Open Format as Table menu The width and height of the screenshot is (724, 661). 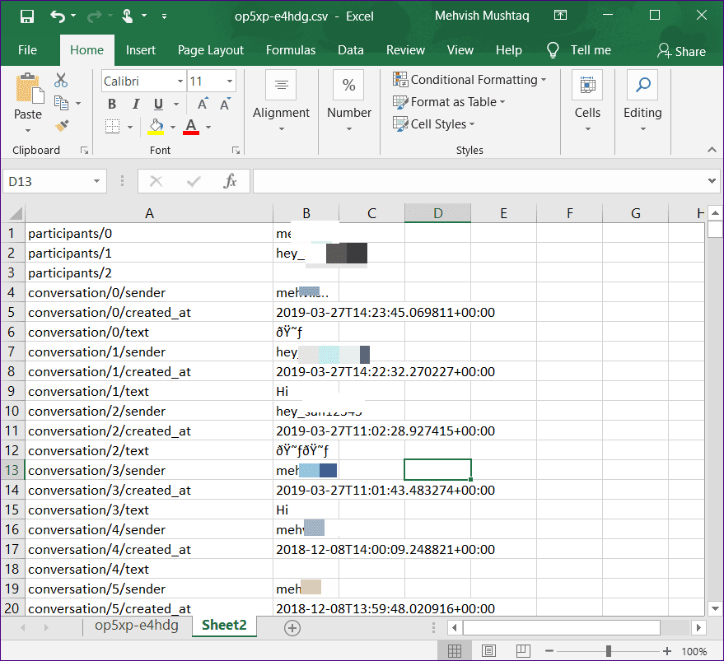pyautogui.click(x=449, y=102)
